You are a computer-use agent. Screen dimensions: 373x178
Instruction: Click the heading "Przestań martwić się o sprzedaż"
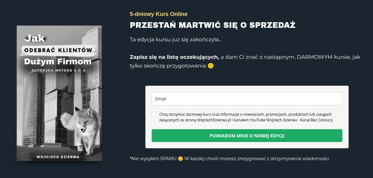pos(213,25)
